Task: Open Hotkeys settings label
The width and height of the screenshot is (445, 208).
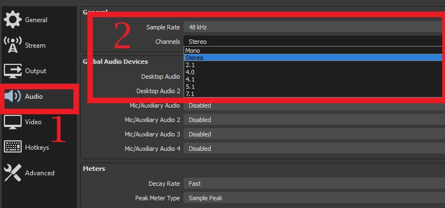Action: coord(37,148)
